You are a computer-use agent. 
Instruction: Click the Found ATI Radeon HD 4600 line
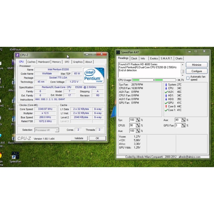coord(138,64)
